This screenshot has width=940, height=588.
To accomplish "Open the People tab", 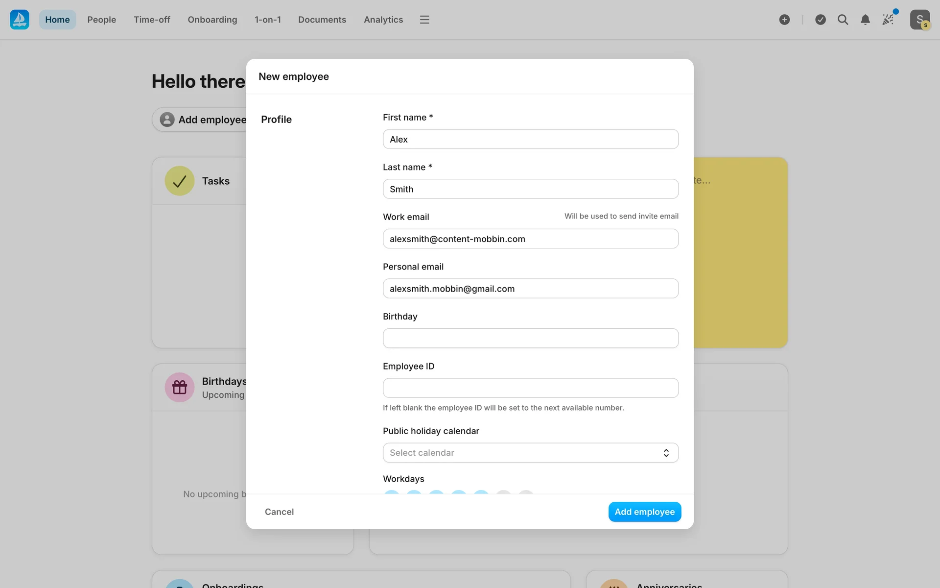I will coord(101,20).
